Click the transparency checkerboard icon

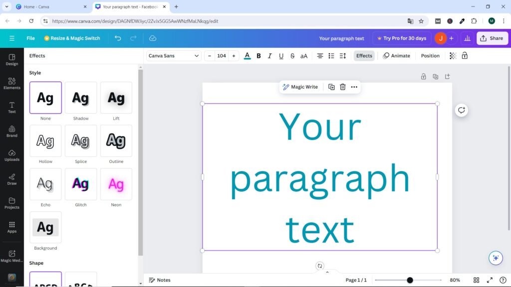pos(453,56)
